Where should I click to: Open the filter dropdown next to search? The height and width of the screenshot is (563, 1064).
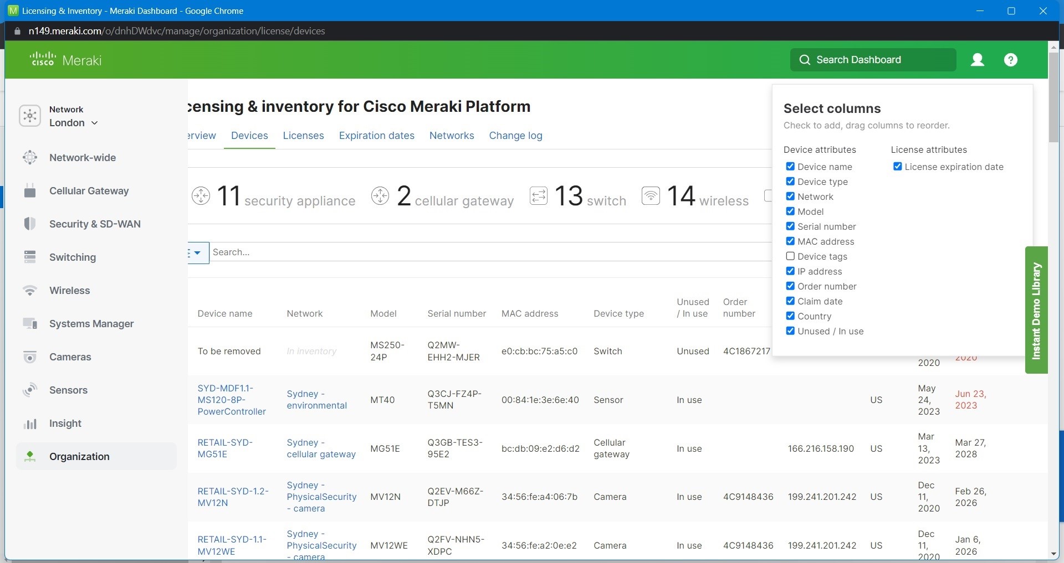click(197, 253)
